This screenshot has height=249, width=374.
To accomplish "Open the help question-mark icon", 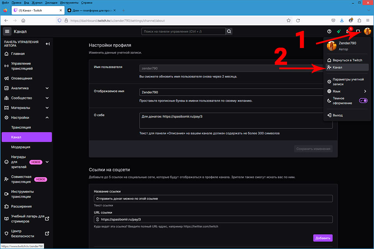I will [x=329, y=31].
